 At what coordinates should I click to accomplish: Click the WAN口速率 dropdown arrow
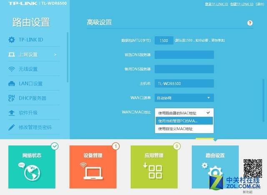pyautogui.click(x=209, y=98)
